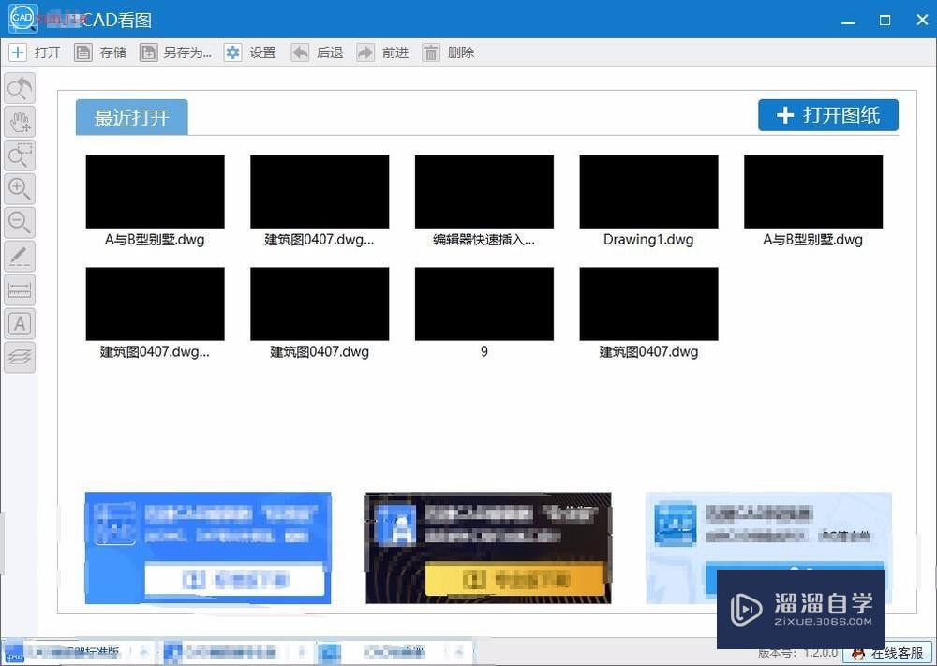Open the Drawing1.dwg thumbnail

(x=647, y=191)
